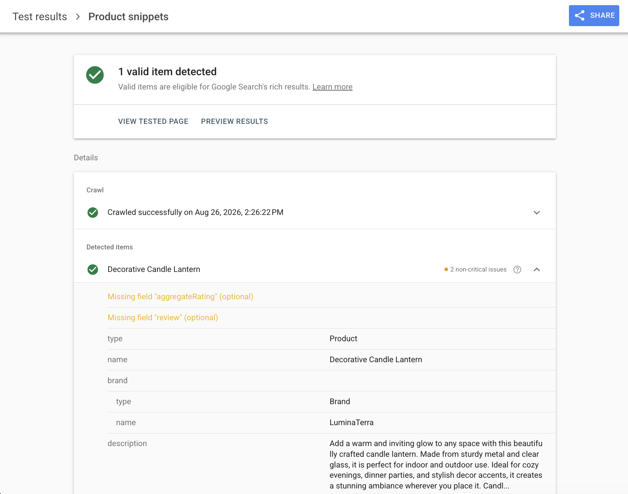
Task: Click the Crawl section label
Action: (x=95, y=190)
